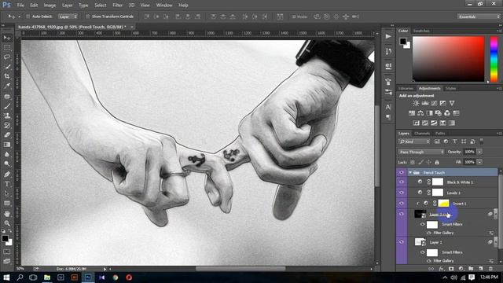Switch to the Swatches tab
Screen dimensions: 503x283
tap(421, 31)
